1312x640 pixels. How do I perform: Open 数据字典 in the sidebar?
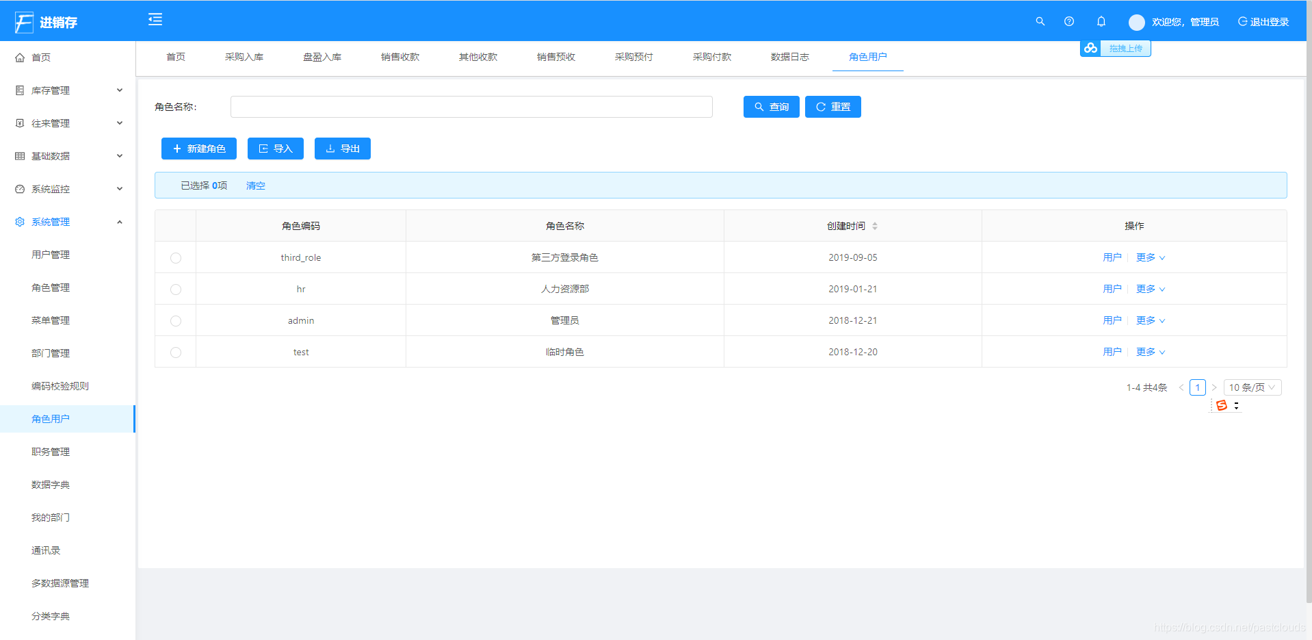pyautogui.click(x=51, y=485)
